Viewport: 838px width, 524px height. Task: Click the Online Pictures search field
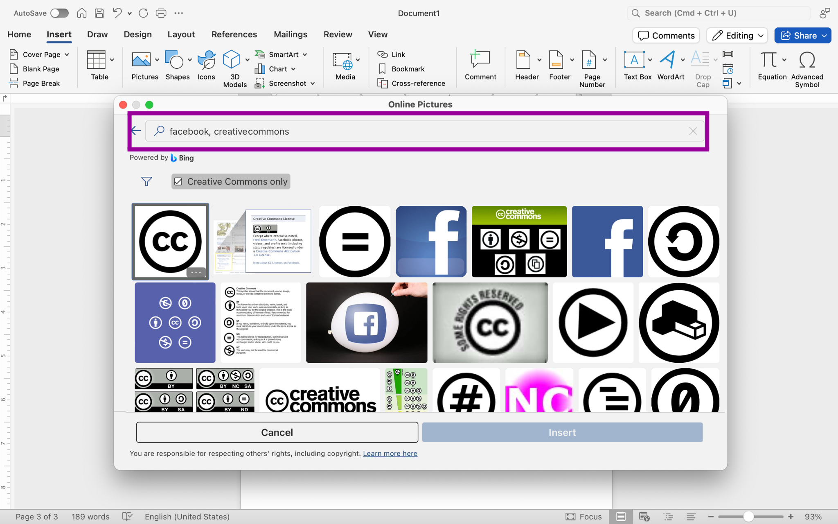point(425,131)
